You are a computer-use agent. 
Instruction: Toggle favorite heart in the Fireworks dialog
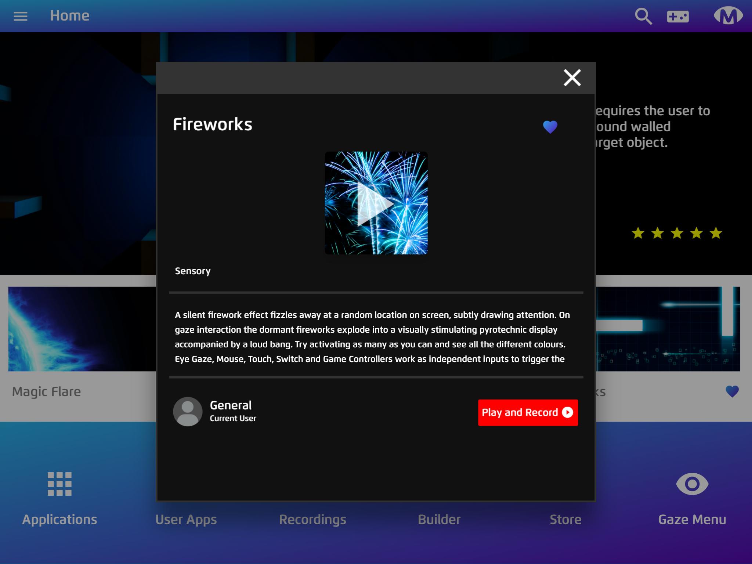[x=550, y=127]
